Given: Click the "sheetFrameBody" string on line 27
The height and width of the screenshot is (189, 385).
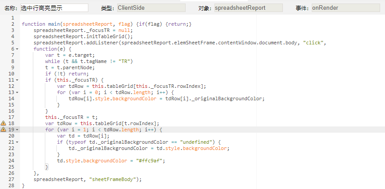Looking at the screenshot, I should (x=113, y=179).
